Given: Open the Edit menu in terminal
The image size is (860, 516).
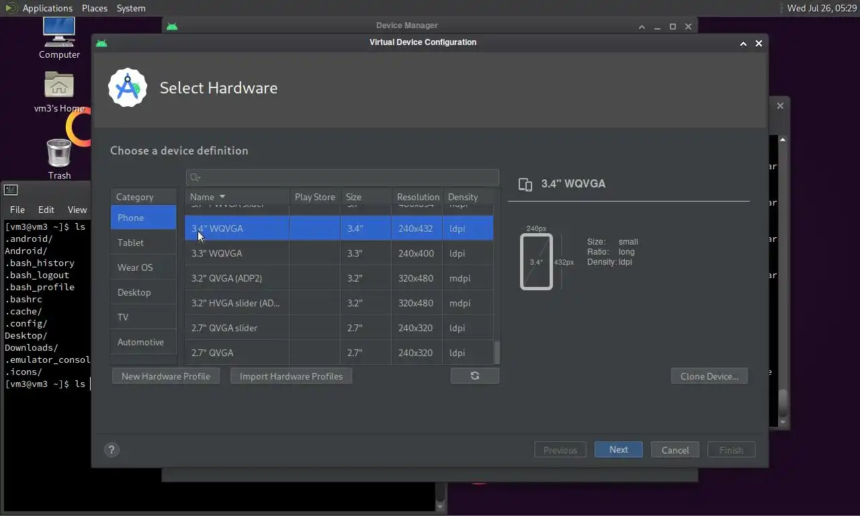Looking at the screenshot, I should pos(46,210).
